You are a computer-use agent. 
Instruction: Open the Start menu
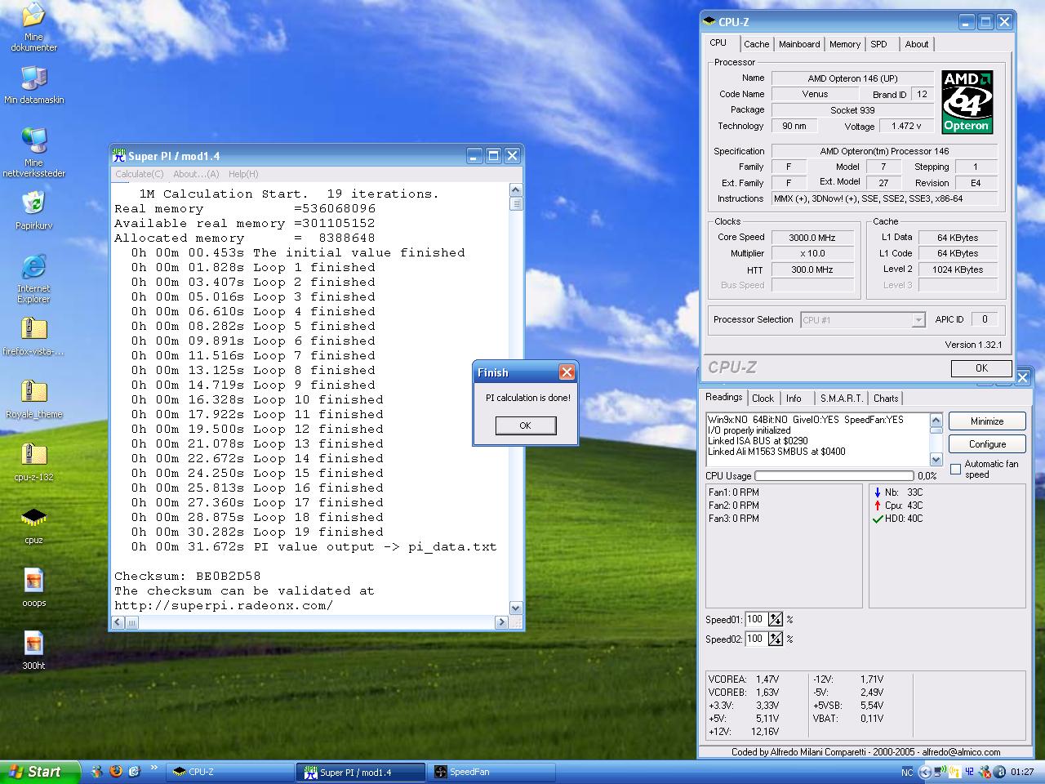pyautogui.click(x=41, y=772)
